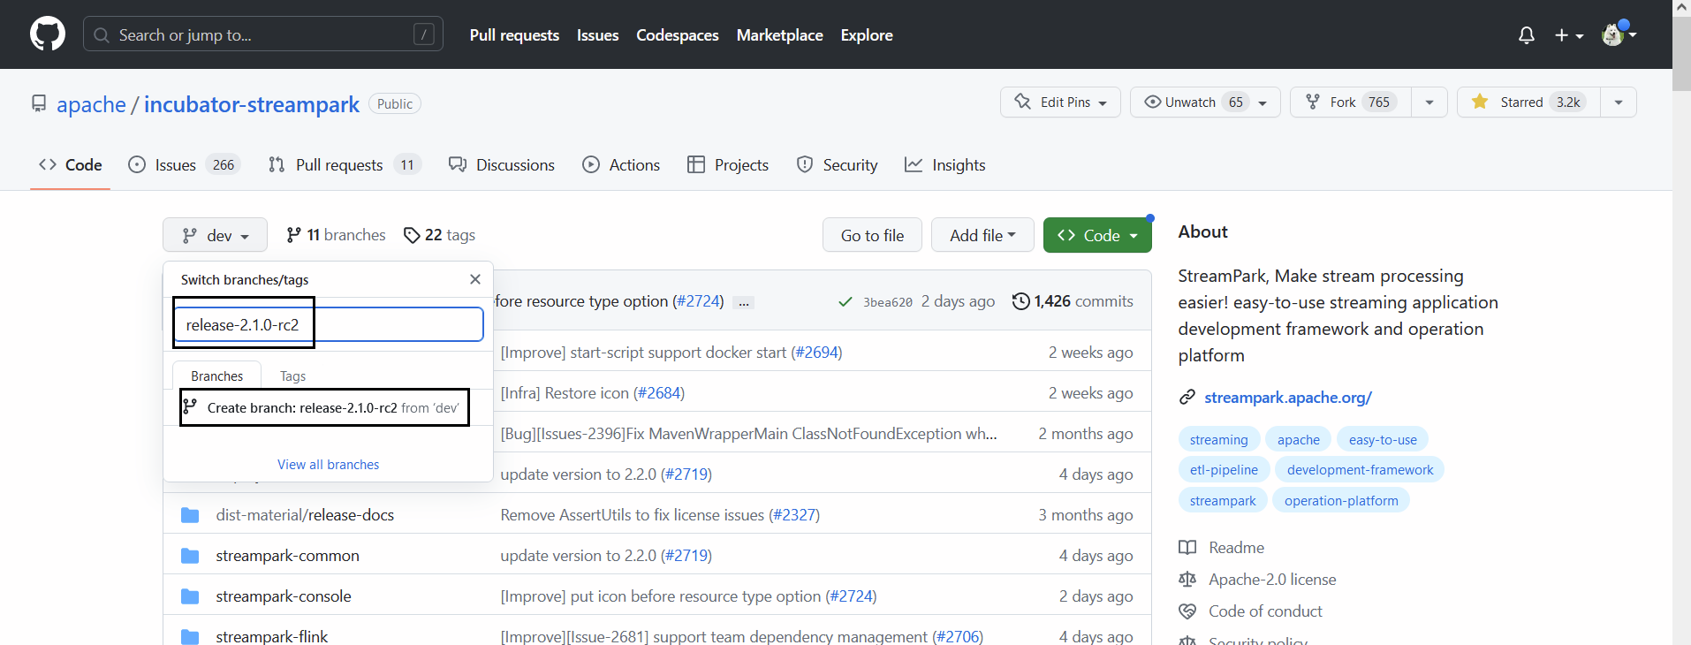
Task: Expand the Add file dropdown
Action: [x=982, y=235]
